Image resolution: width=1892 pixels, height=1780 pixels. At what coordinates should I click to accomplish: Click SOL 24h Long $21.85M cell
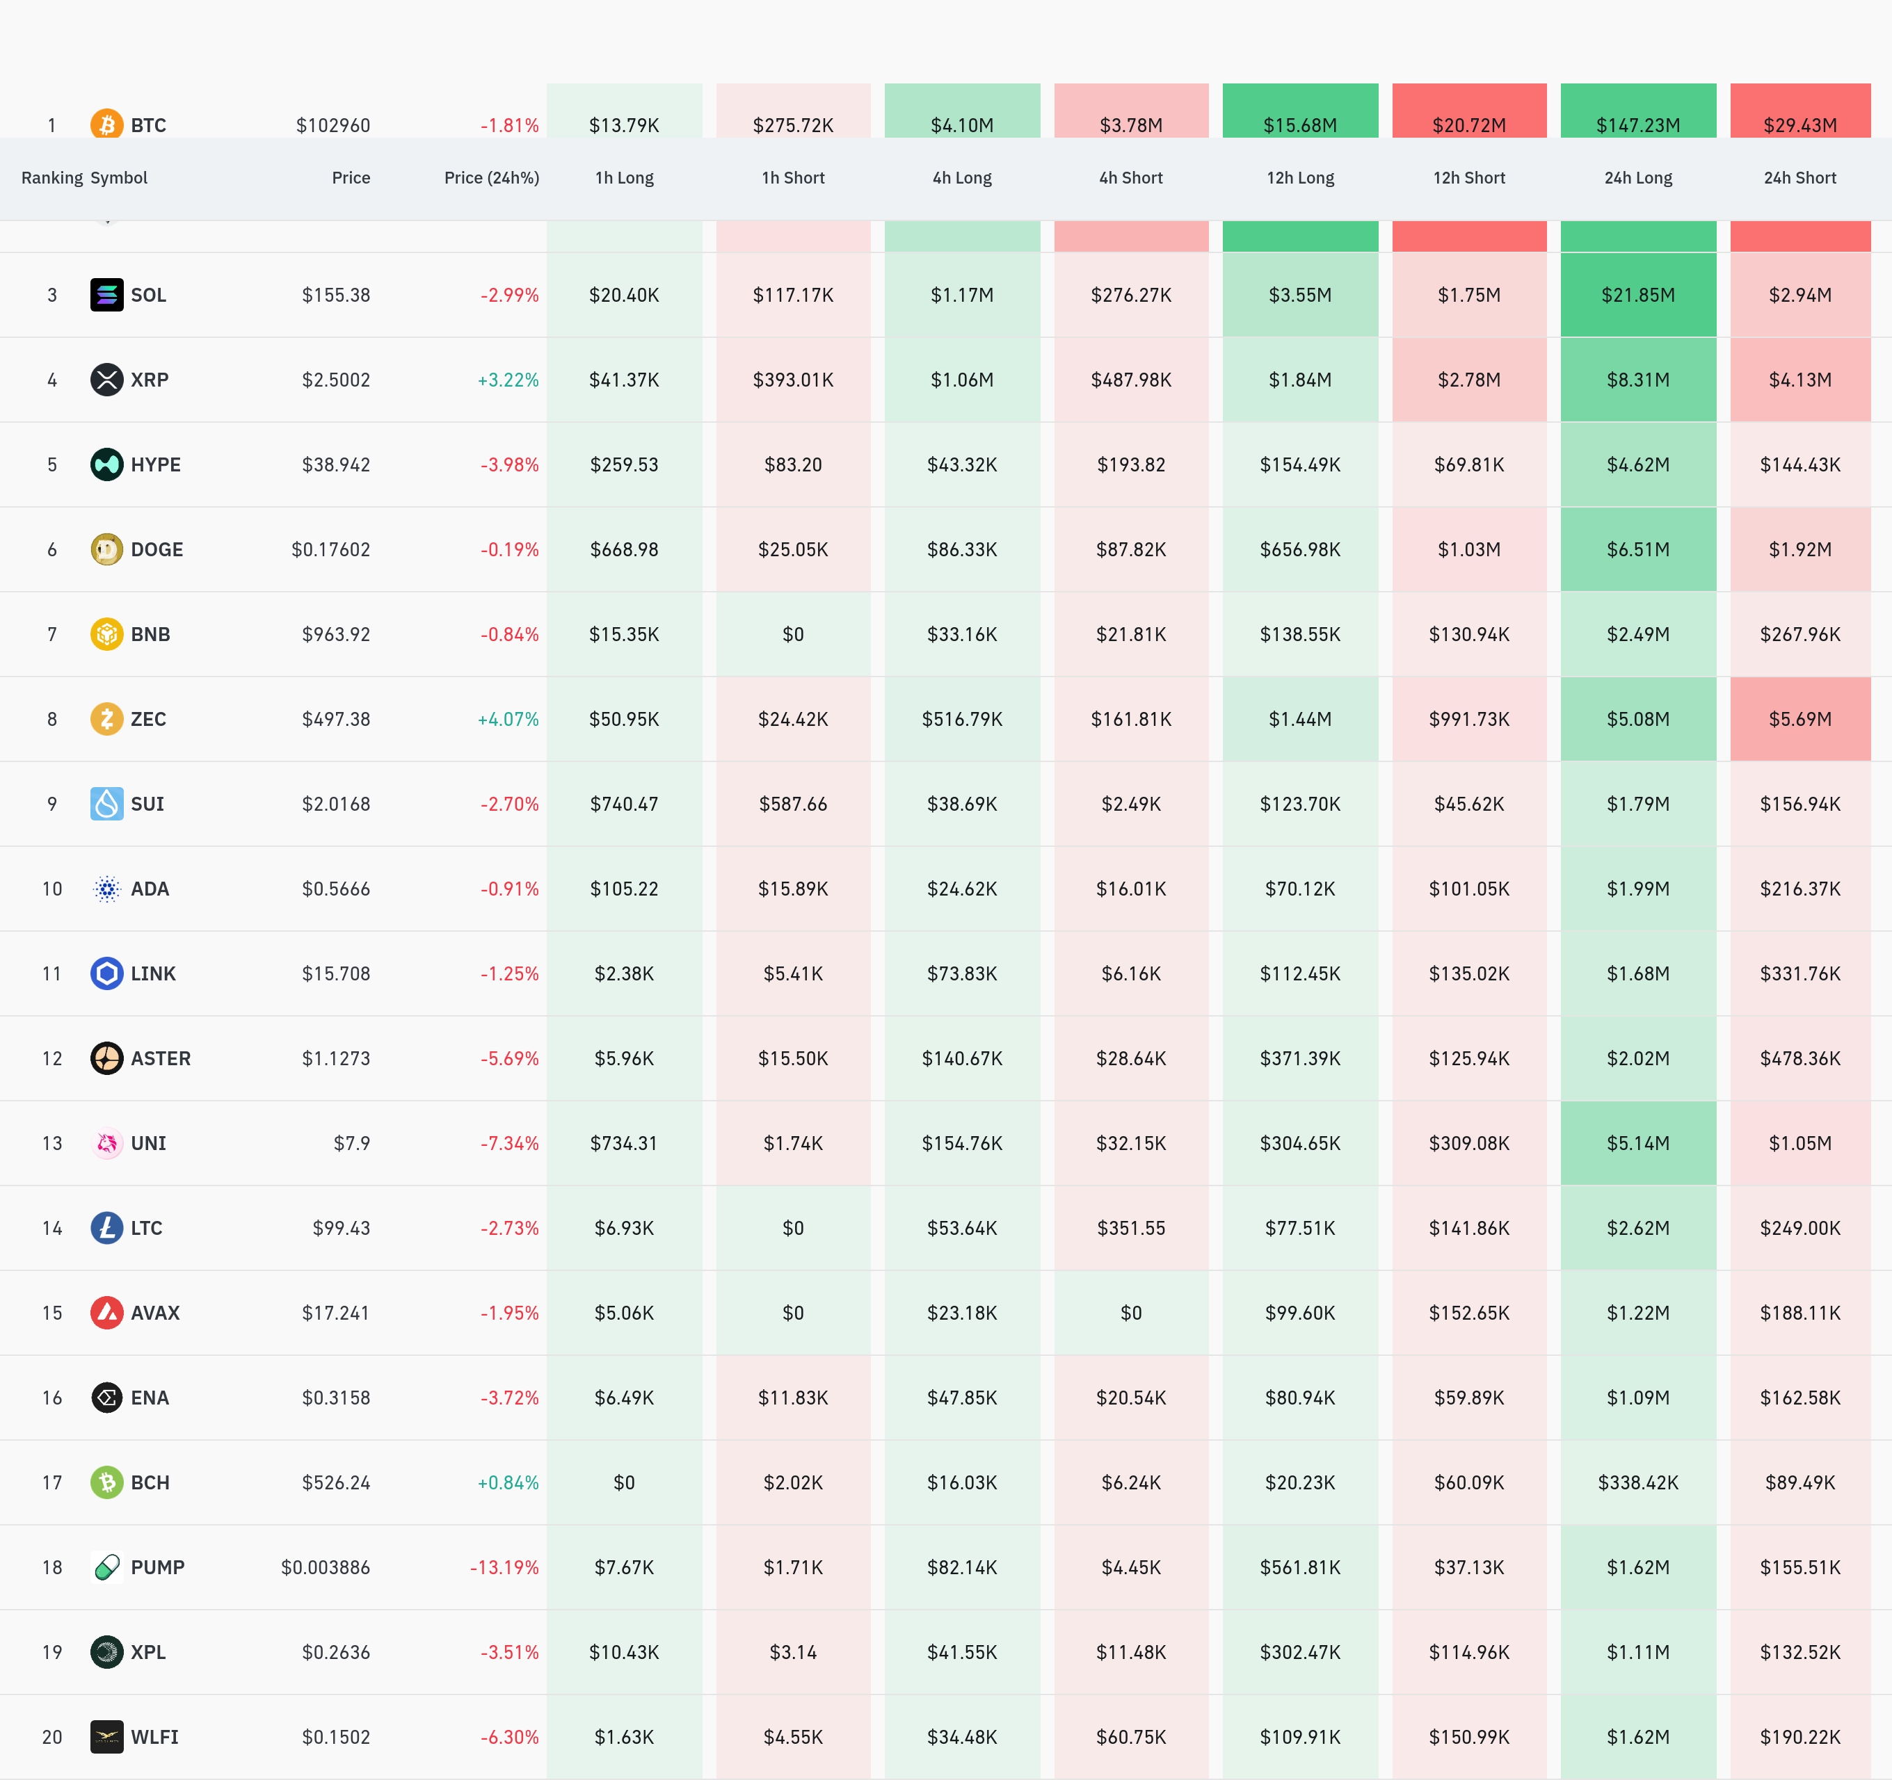[x=1638, y=295]
